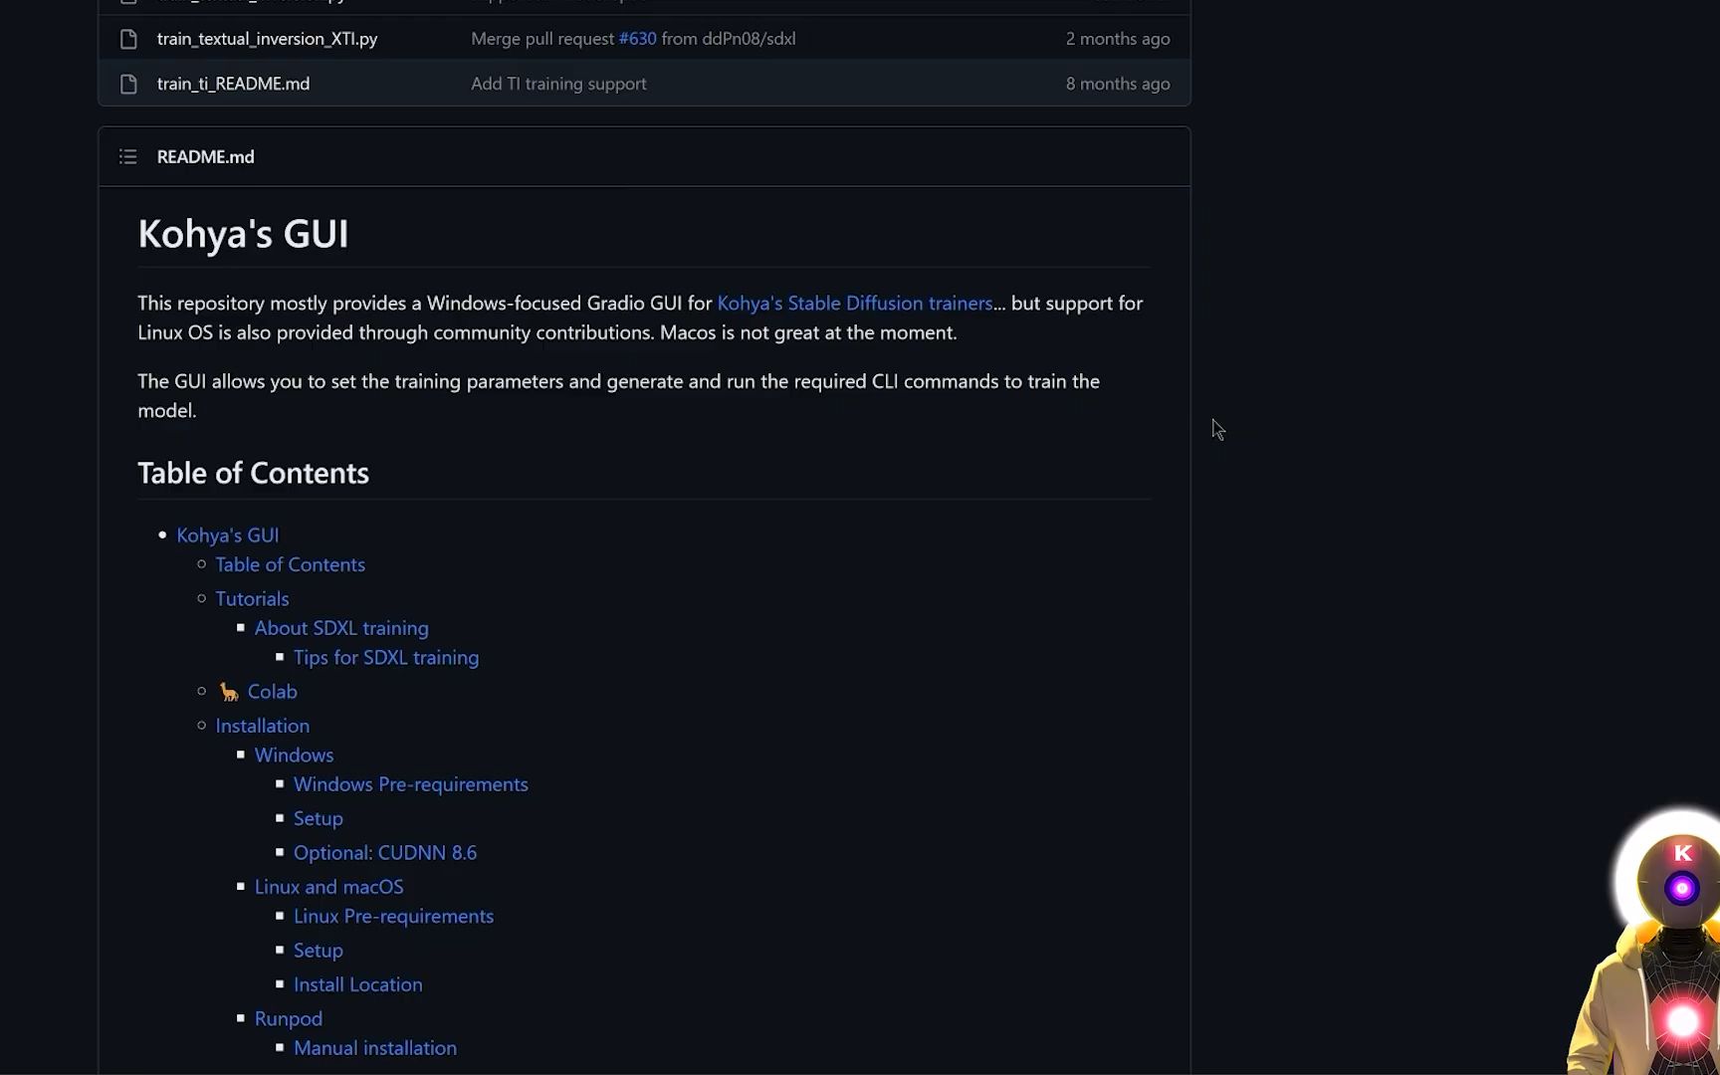Jump to Linux and macOS link
This screenshot has width=1720, height=1075.
tap(328, 886)
